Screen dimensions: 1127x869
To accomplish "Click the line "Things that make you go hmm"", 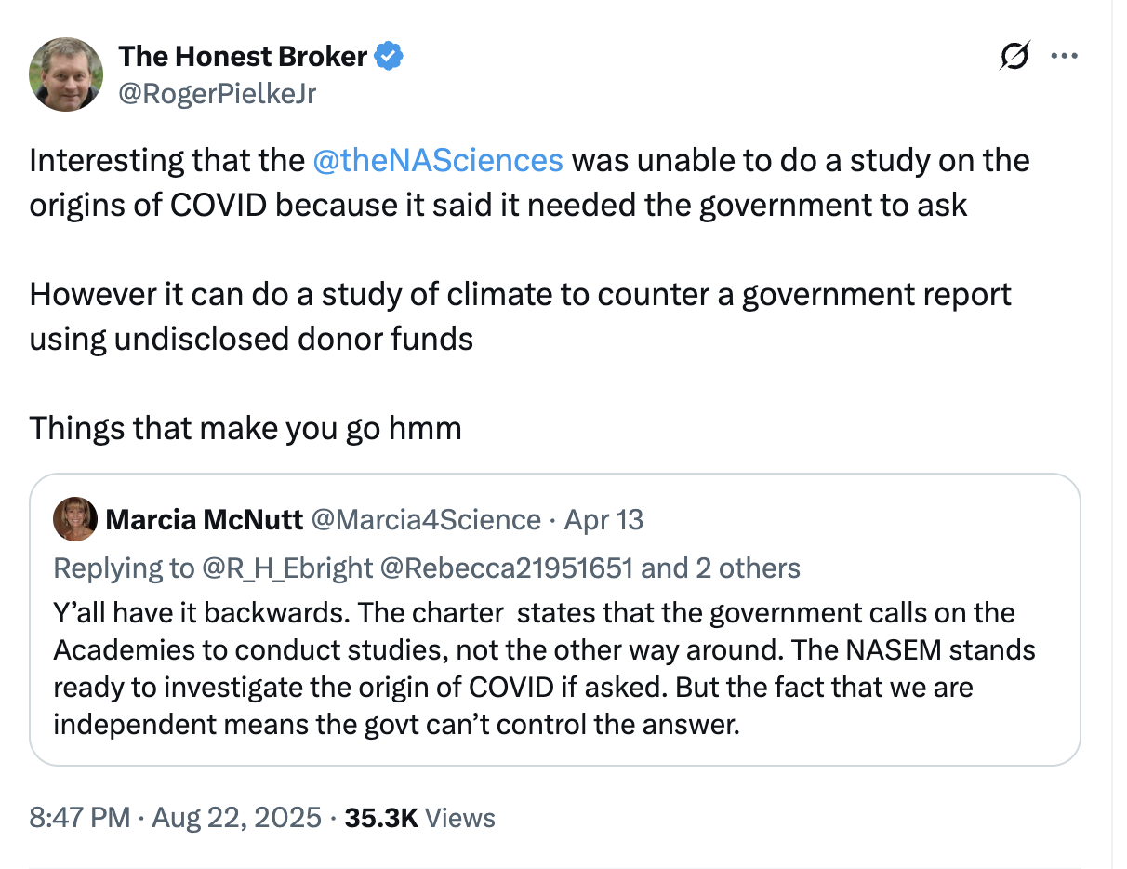I will pos(245,428).
